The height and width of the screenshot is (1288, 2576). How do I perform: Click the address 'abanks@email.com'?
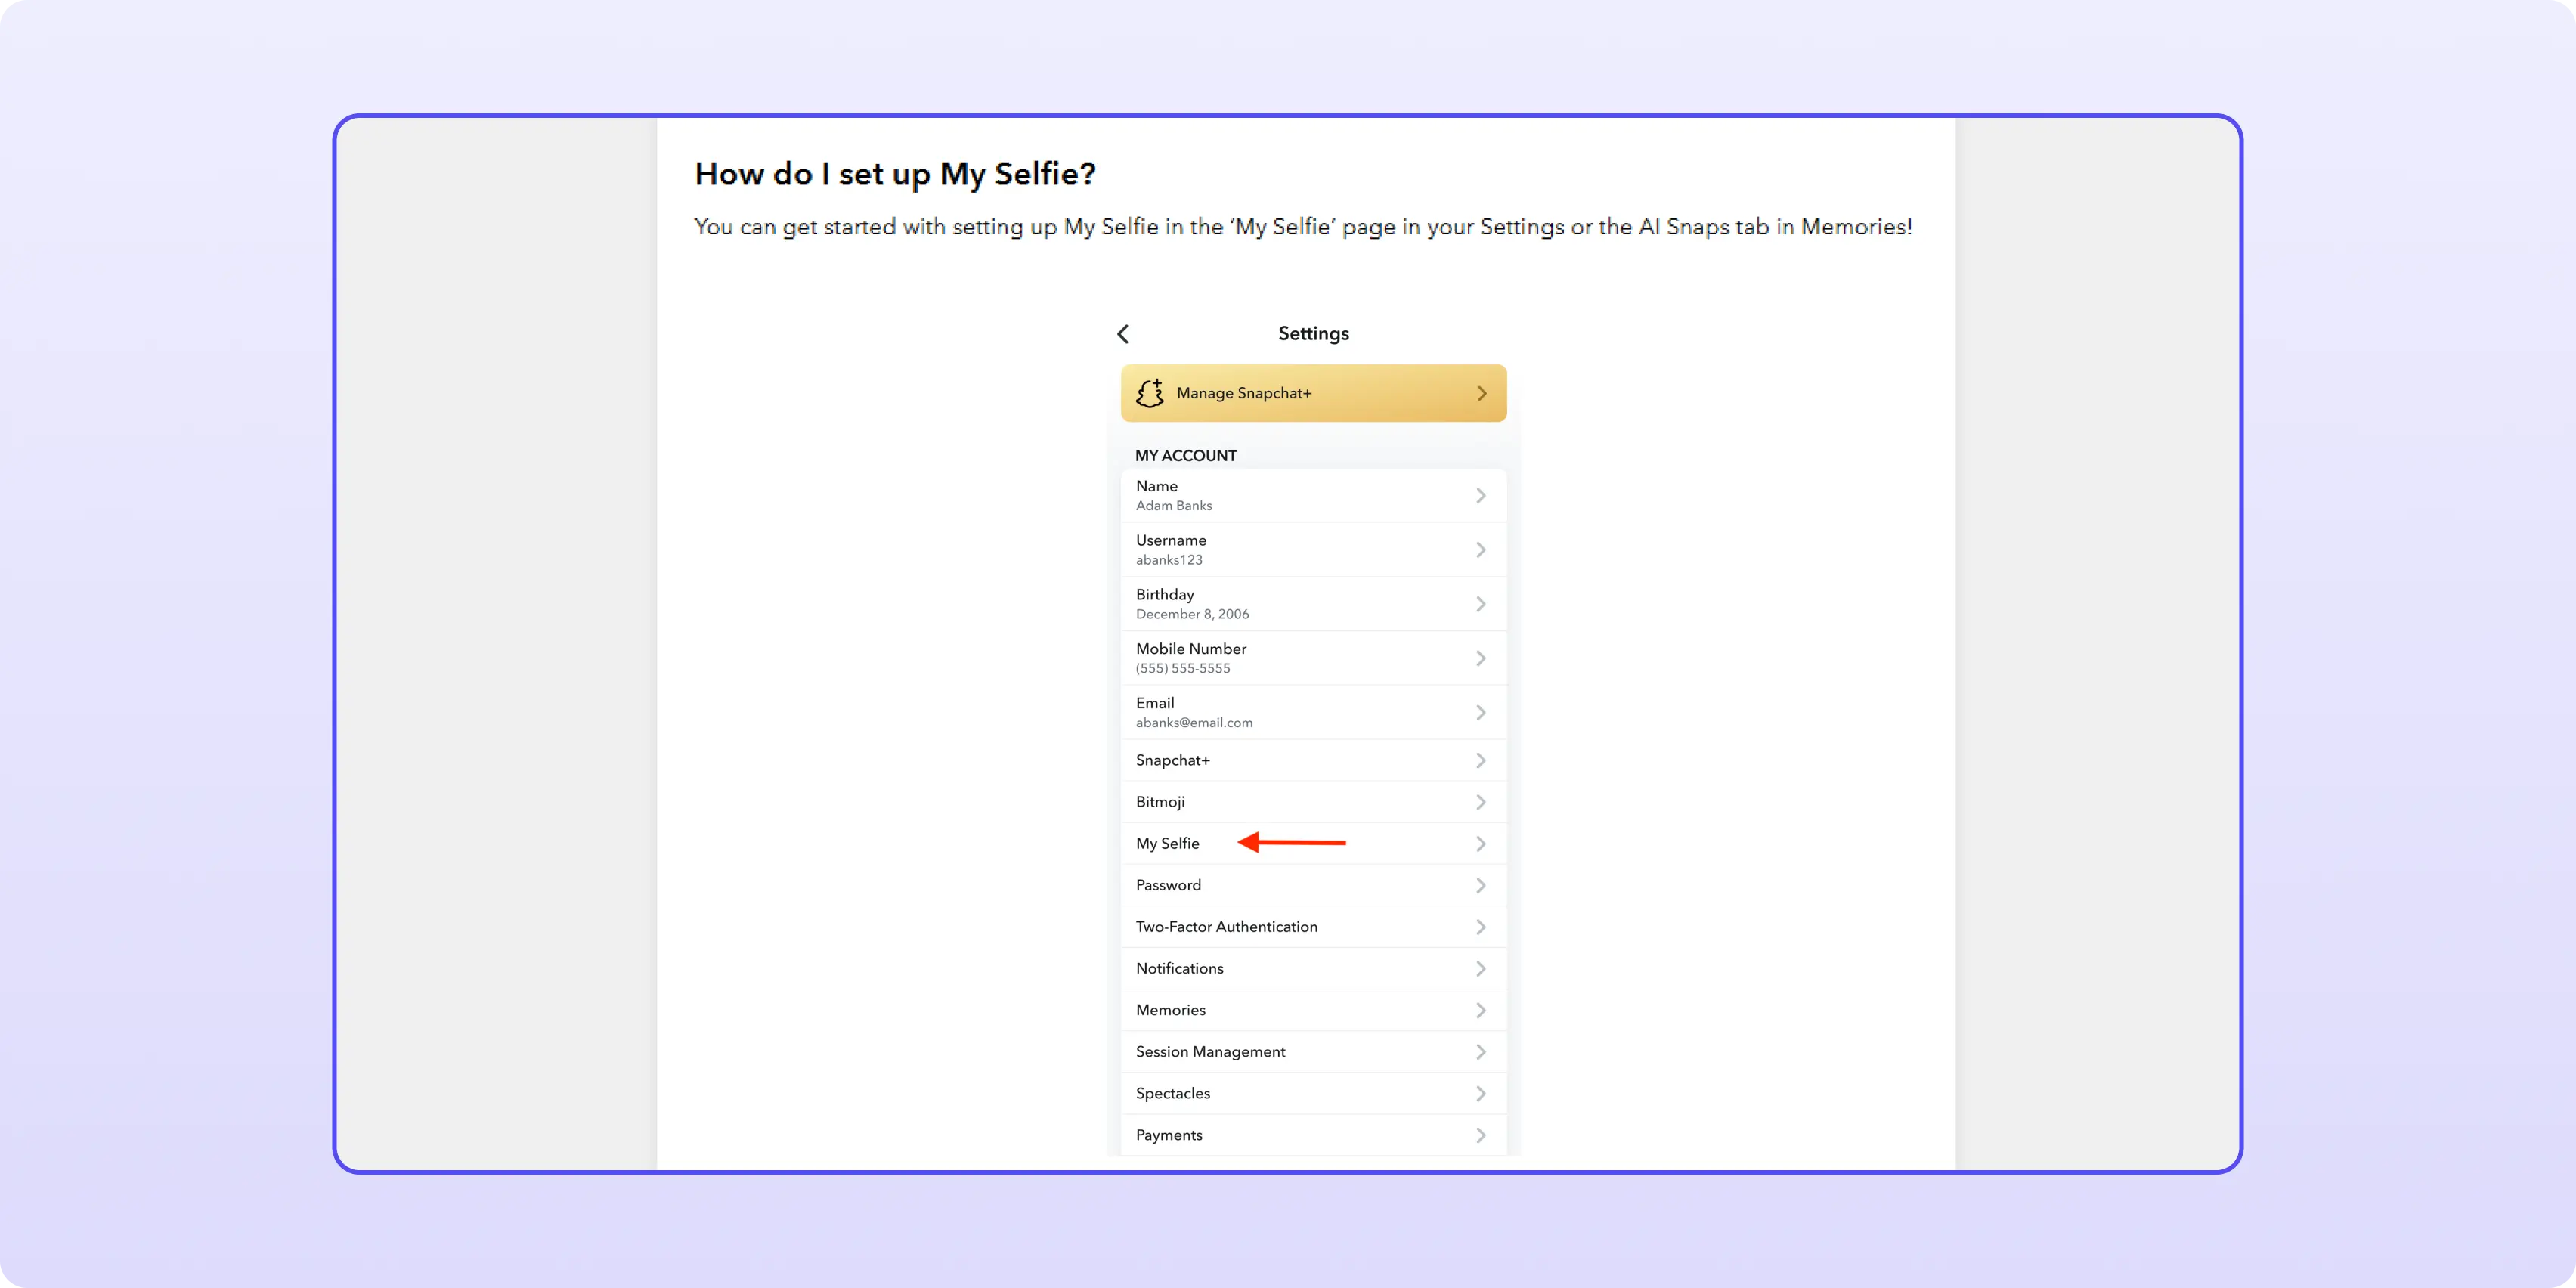1194,723
